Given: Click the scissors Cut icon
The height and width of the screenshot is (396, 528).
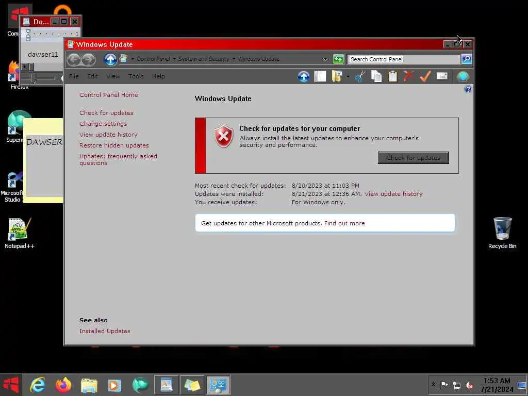Looking at the screenshot, I should click(x=360, y=76).
